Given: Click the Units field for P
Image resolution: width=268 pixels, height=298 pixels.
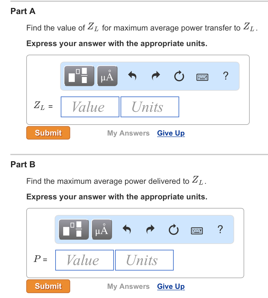Looking at the screenshot, I should 144,260.
